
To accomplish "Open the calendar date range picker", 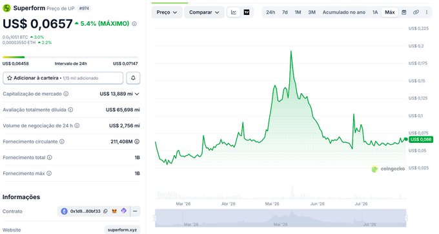I will [x=403, y=12].
